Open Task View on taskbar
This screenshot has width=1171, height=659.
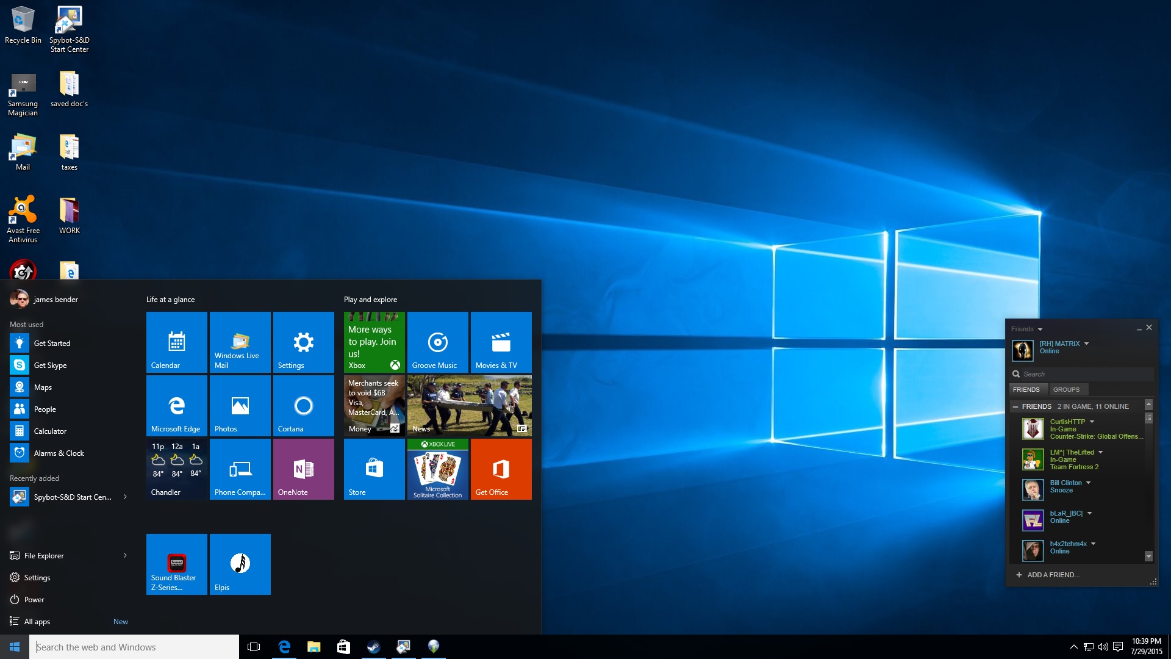(254, 647)
